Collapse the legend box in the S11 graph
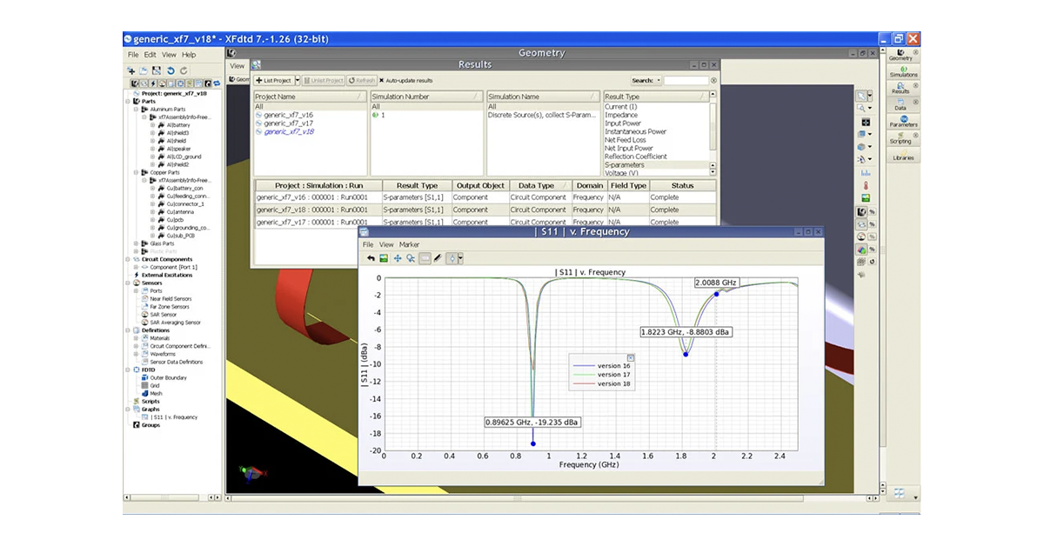Screen dimensions: 1044x546 (629, 357)
